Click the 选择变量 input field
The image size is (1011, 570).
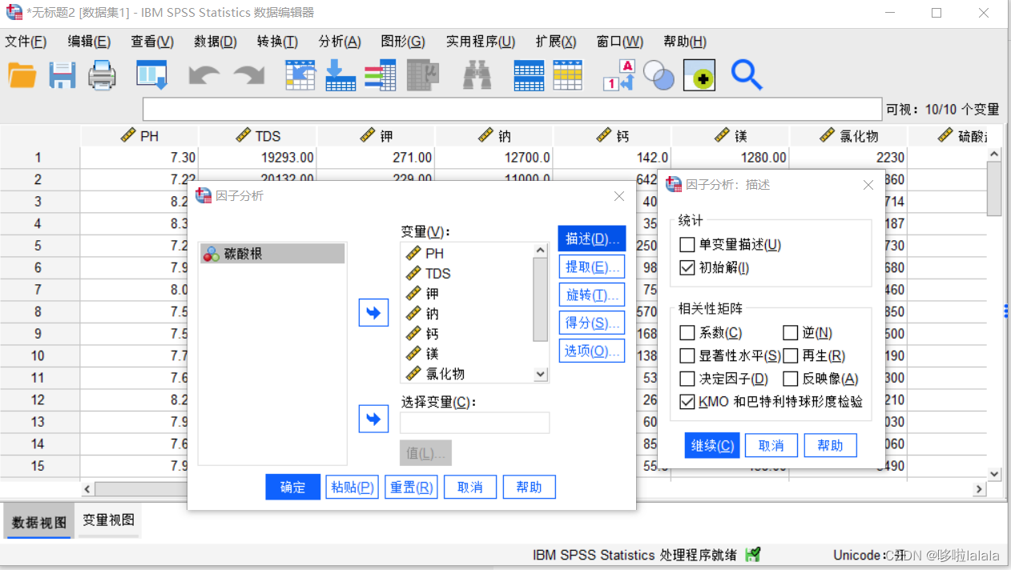(x=475, y=423)
